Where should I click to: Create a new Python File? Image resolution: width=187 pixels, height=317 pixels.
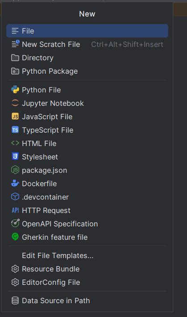tap(87, 90)
